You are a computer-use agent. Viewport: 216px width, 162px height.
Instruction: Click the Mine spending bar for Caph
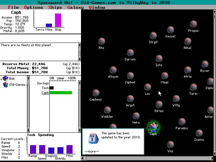pos(49,25)
